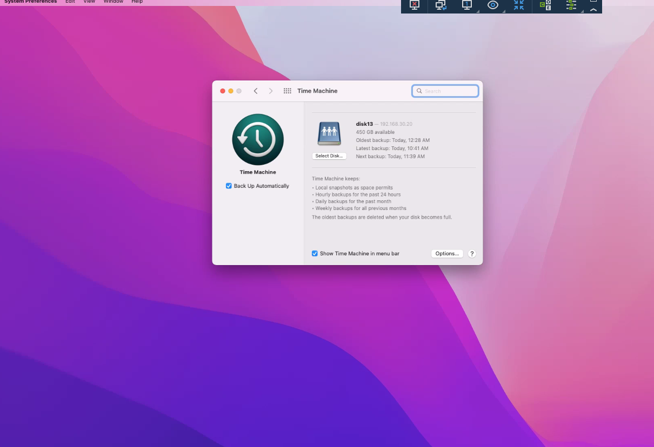Viewport: 654px width, 447px height.
Task: Click Next backup: Today, 11:39 AM
Action: (390, 157)
